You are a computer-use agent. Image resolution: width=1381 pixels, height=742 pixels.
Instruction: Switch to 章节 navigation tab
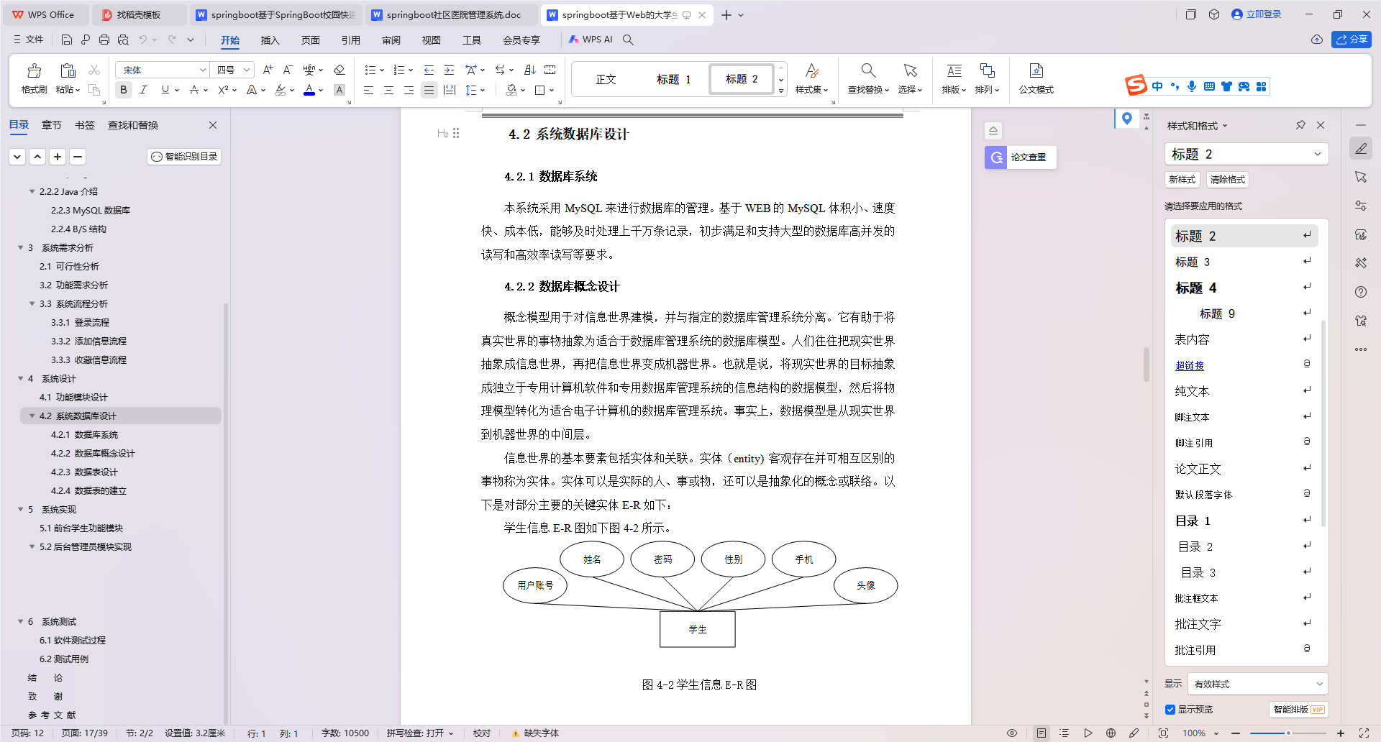point(51,125)
